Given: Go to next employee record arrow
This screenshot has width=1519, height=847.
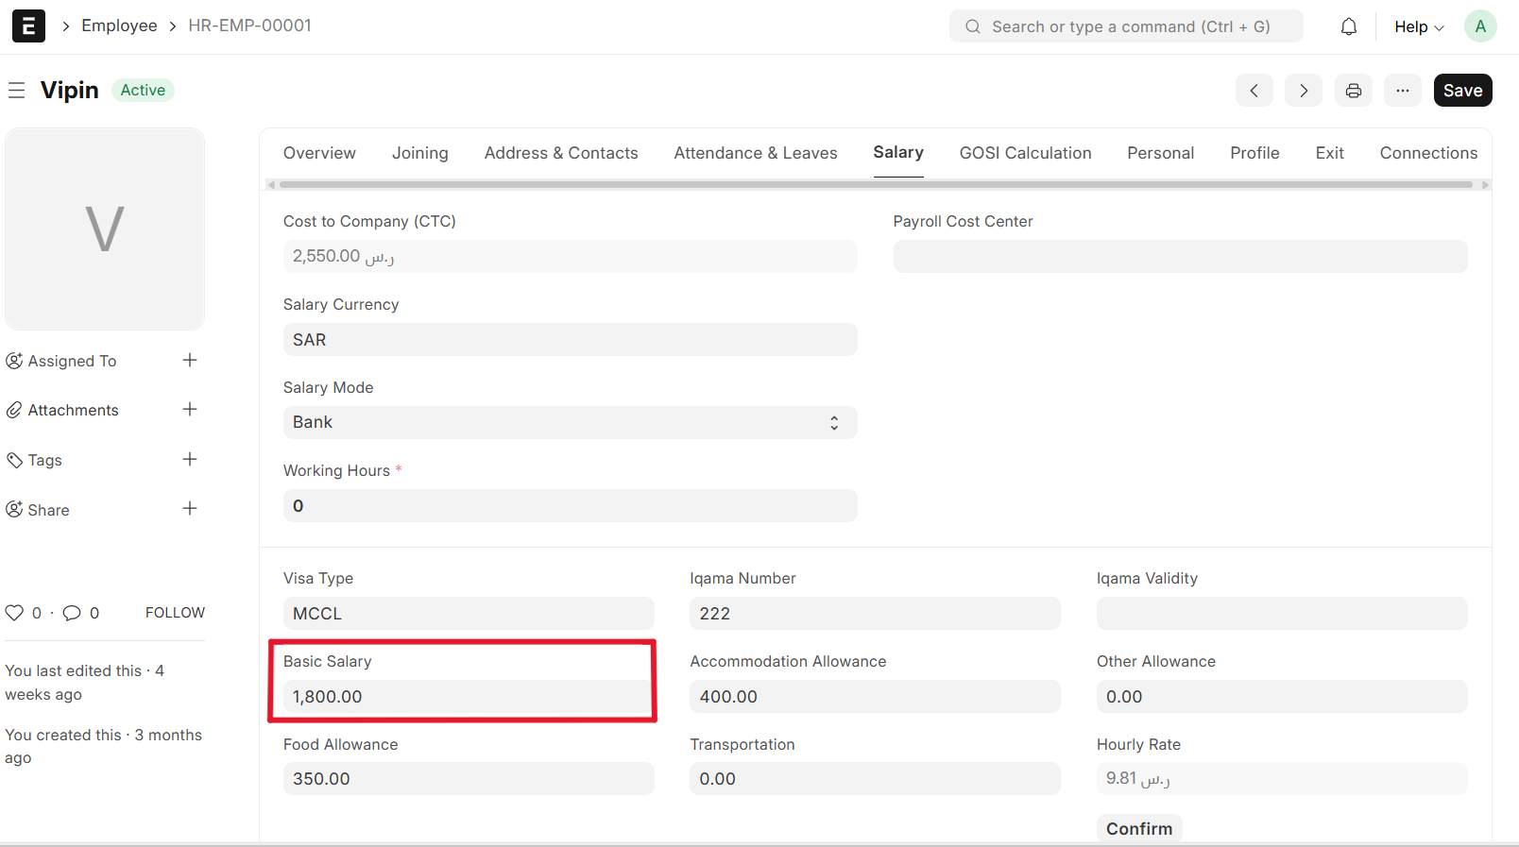Looking at the screenshot, I should coord(1304,91).
